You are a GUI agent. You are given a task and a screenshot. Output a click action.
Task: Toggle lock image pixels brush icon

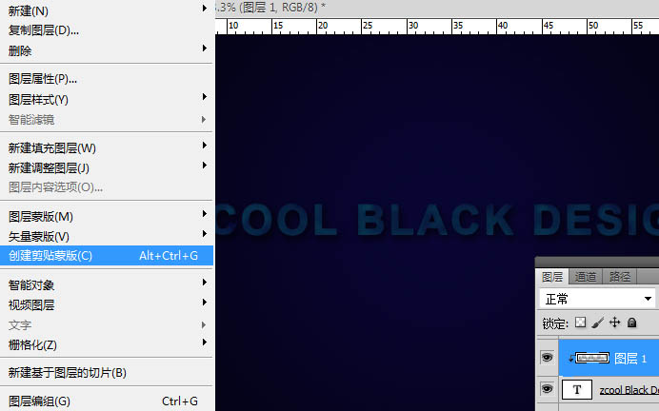click(x=597, y=323)
